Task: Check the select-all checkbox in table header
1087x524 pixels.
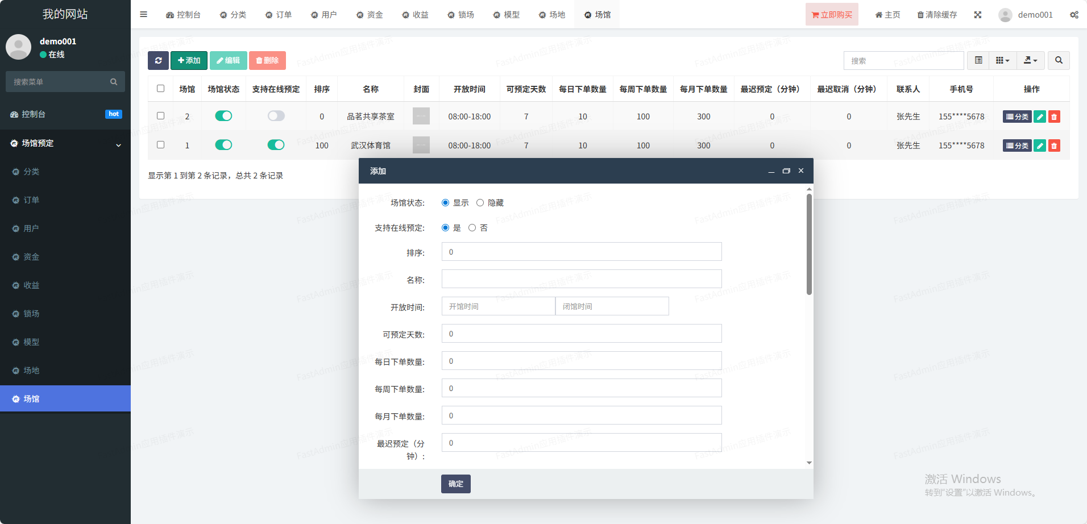Action: tap(161, 89)
